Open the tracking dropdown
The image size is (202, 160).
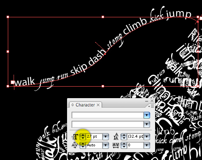(147, 145)
